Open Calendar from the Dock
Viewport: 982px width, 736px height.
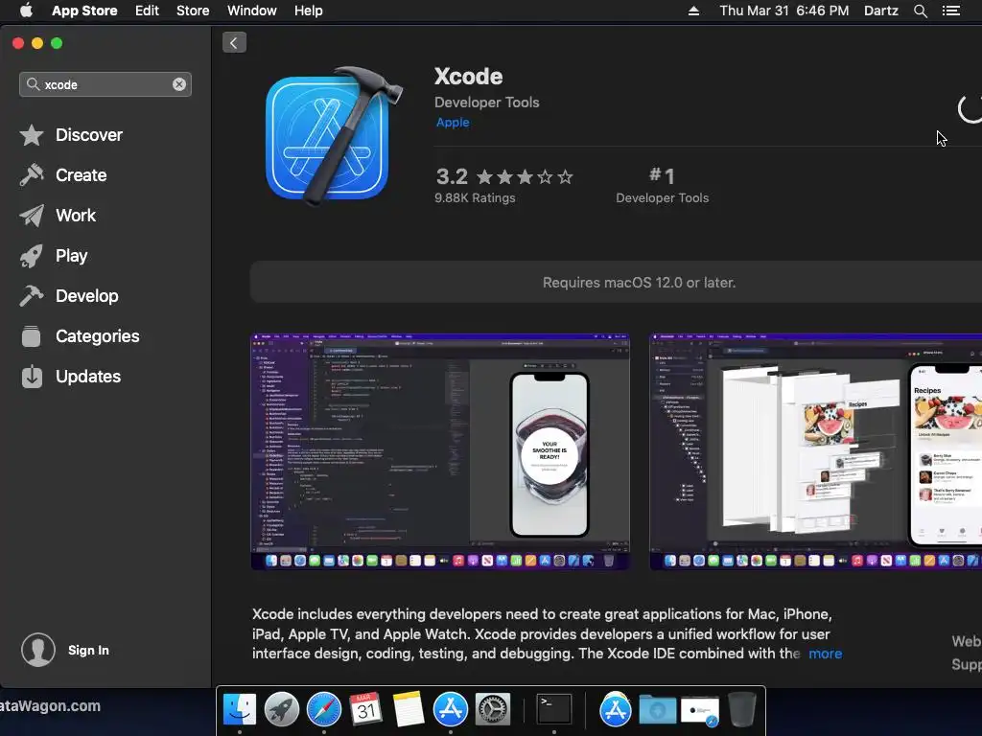365,710
